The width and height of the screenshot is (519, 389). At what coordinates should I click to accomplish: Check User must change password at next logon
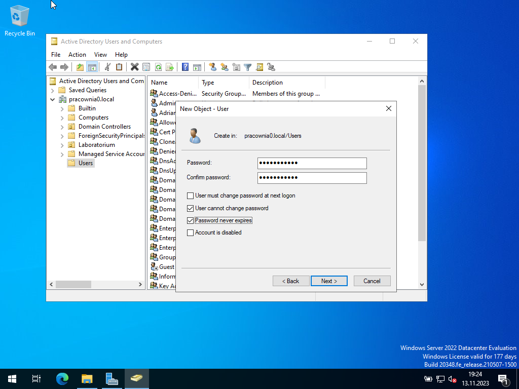click(x=191, y=196)
